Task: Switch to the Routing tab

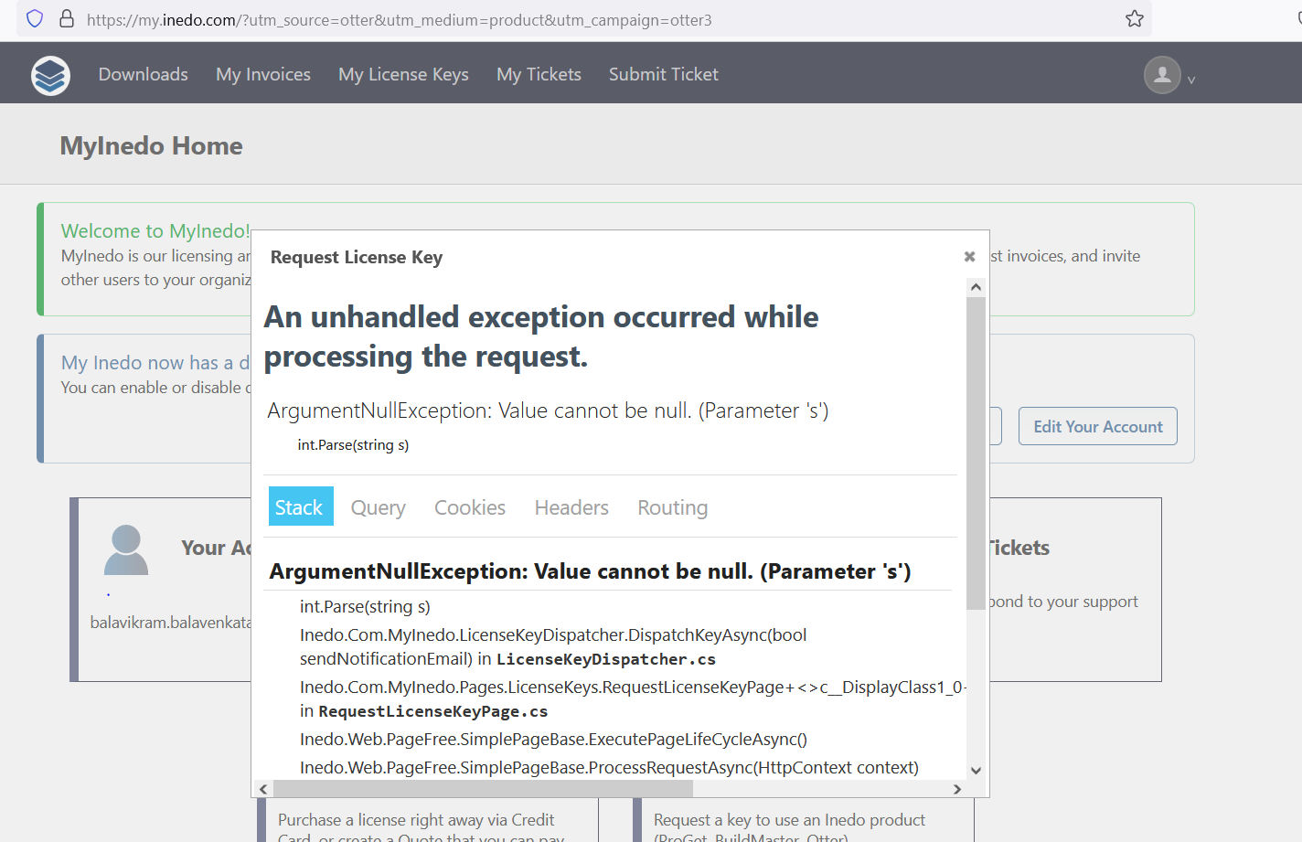Action: [x=673, y=507]
